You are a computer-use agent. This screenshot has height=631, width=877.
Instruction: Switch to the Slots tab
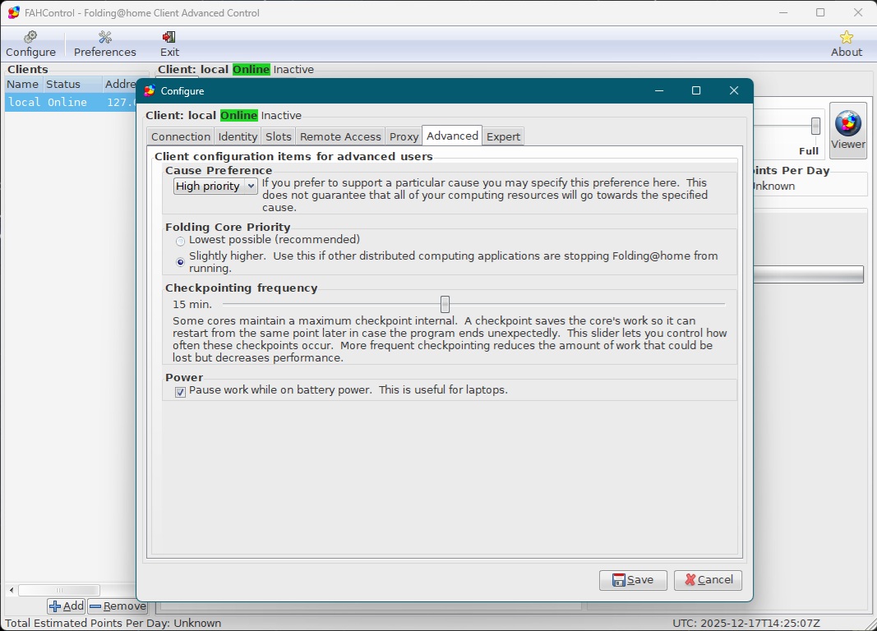278,136
